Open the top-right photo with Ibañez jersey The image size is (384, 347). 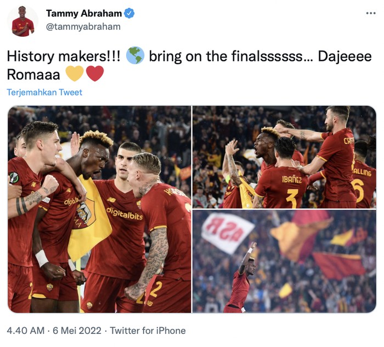click(x=284, y=157)
